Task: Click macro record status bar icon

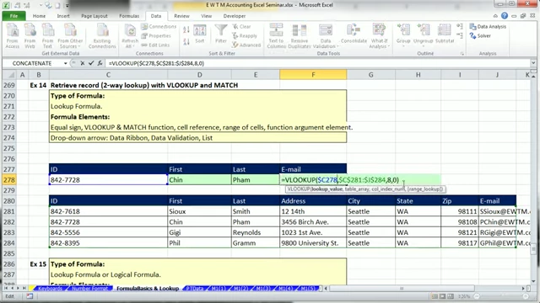Action: point(30,296)
